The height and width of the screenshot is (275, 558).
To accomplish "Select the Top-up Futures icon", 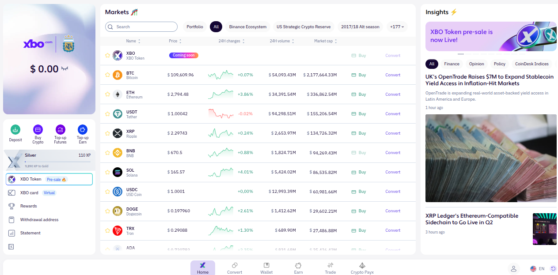I will (60, 129).
